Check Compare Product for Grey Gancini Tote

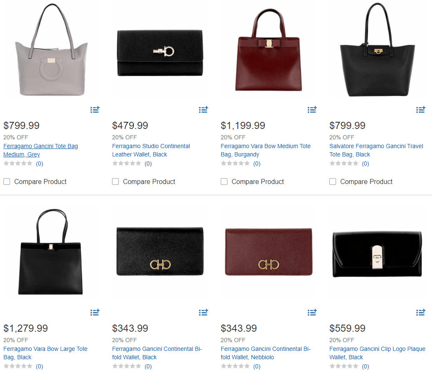click(x=7, y=181)
